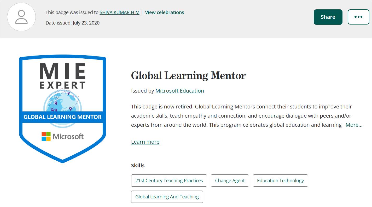This screenshot has height=207, width=372.
Task: Open the three-dots more options button
Action: point(358,17)
